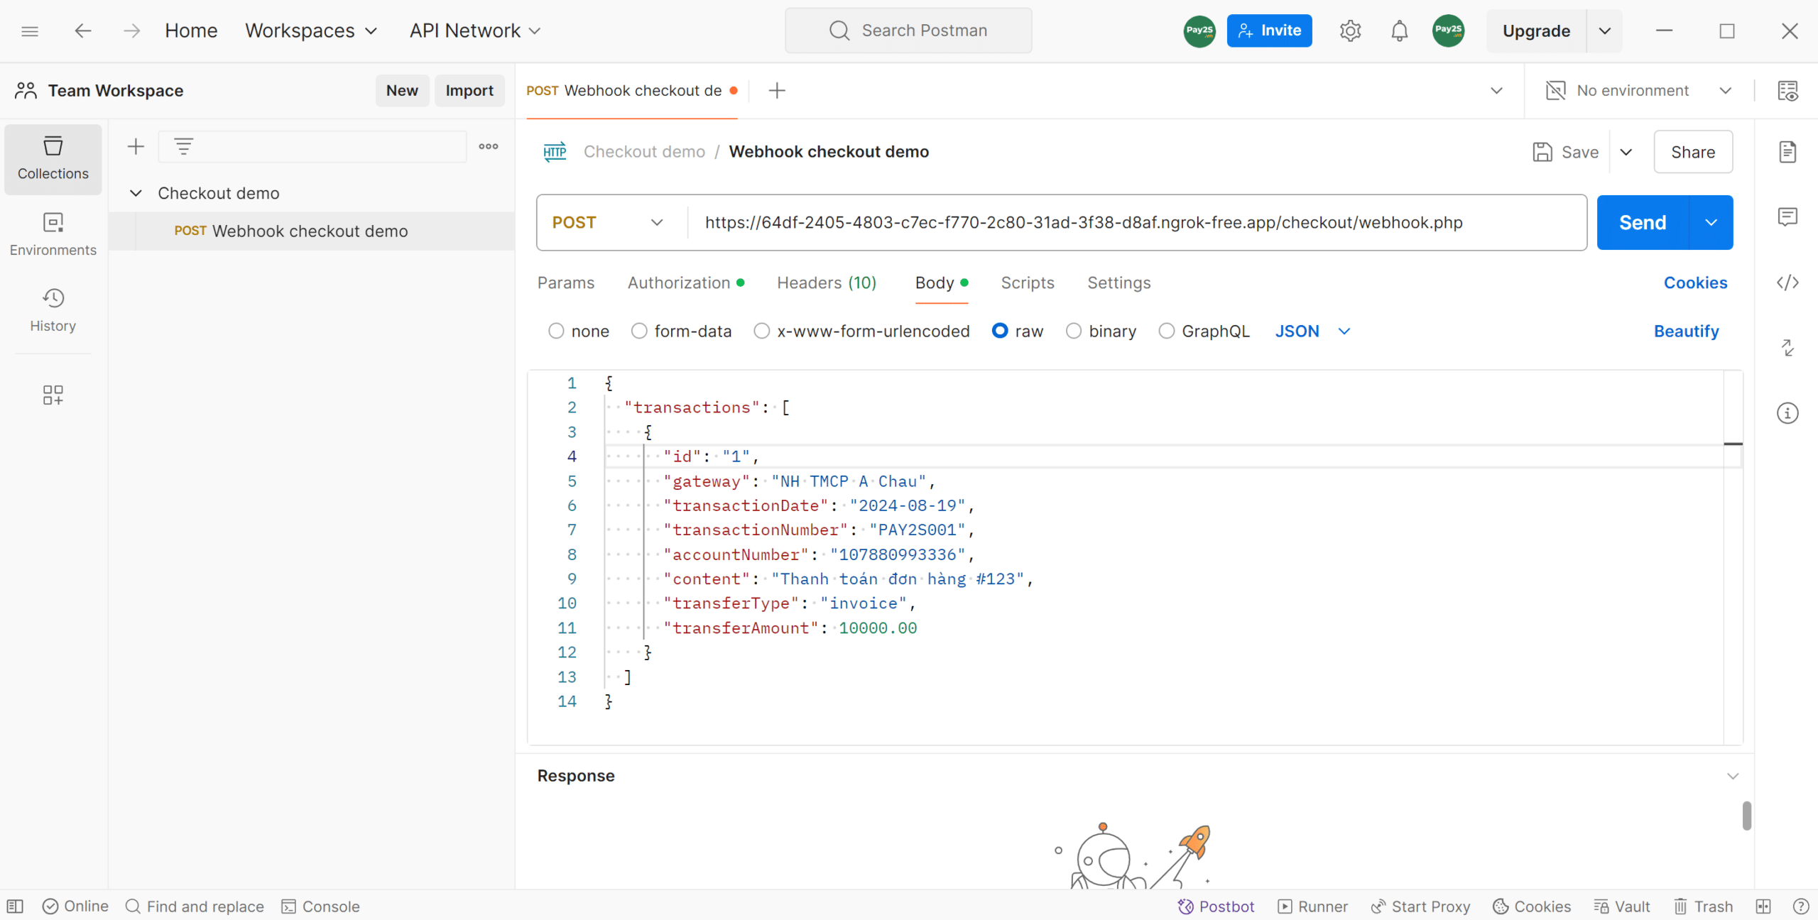Change the JSON body format dropdown

1312,332
